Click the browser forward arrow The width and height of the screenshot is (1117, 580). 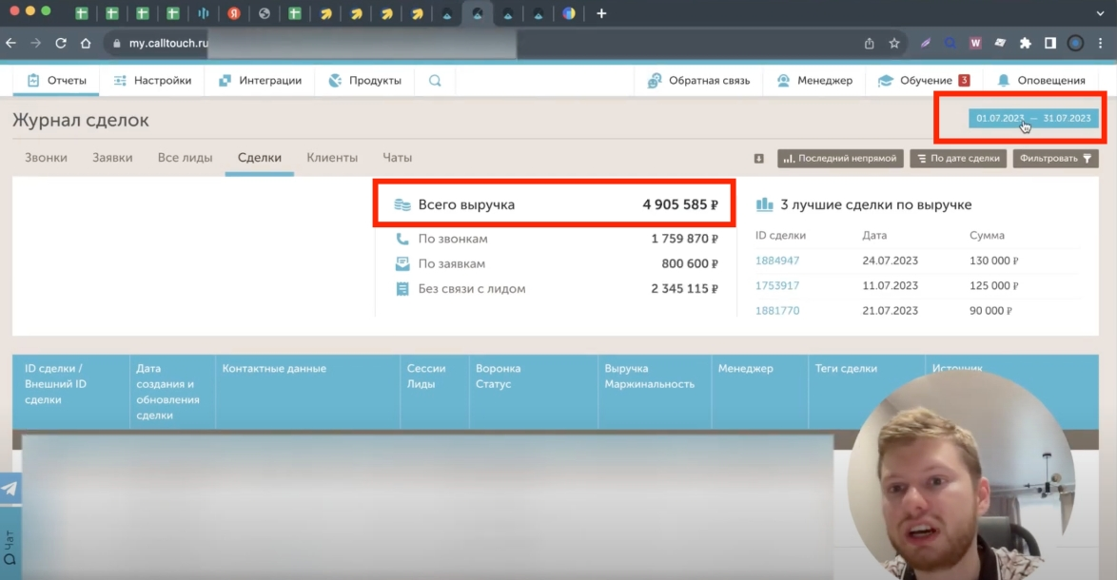tap(35, 43)
